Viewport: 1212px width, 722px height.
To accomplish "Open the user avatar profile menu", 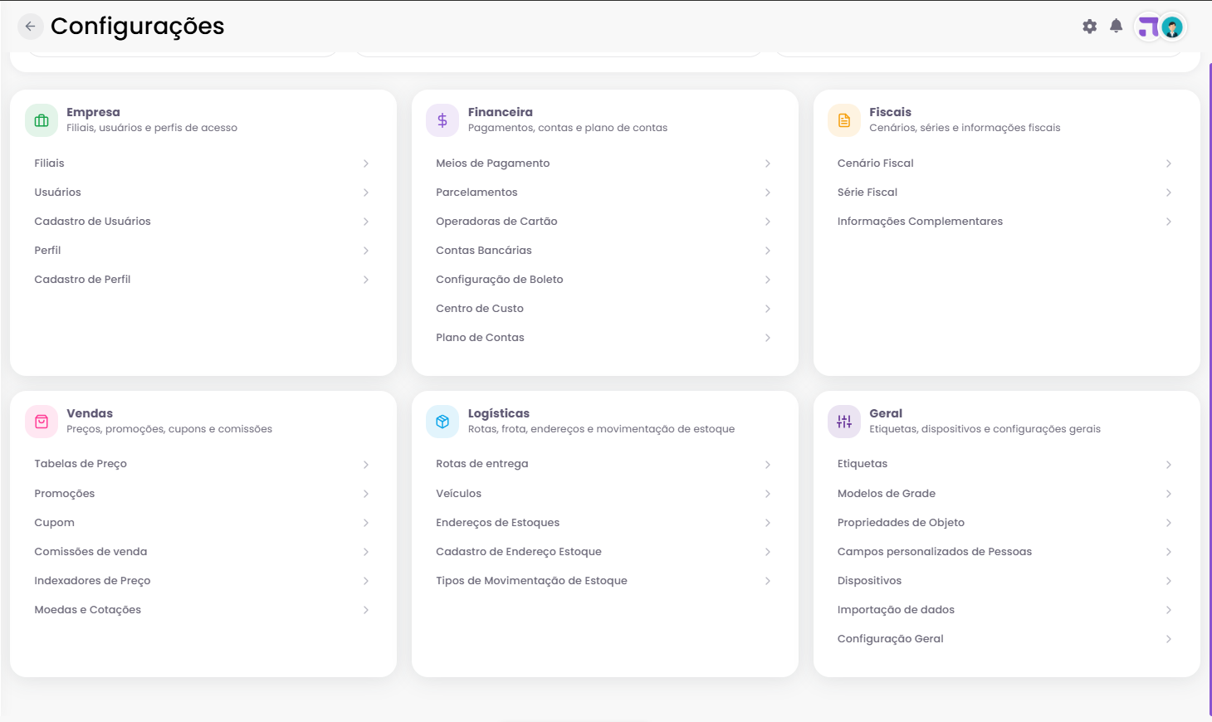I will click(x=1172, y=27).
